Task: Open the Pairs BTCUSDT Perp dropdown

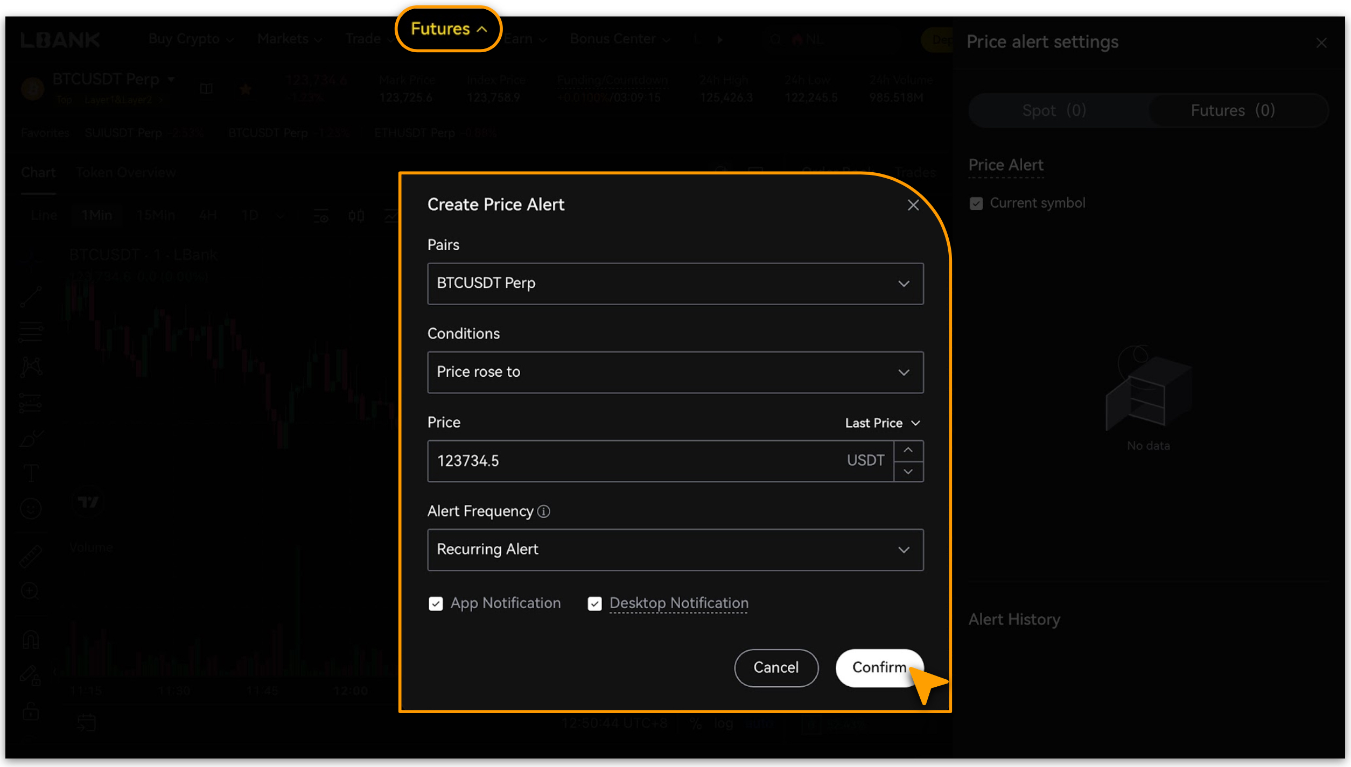Action: coord(675,284)
